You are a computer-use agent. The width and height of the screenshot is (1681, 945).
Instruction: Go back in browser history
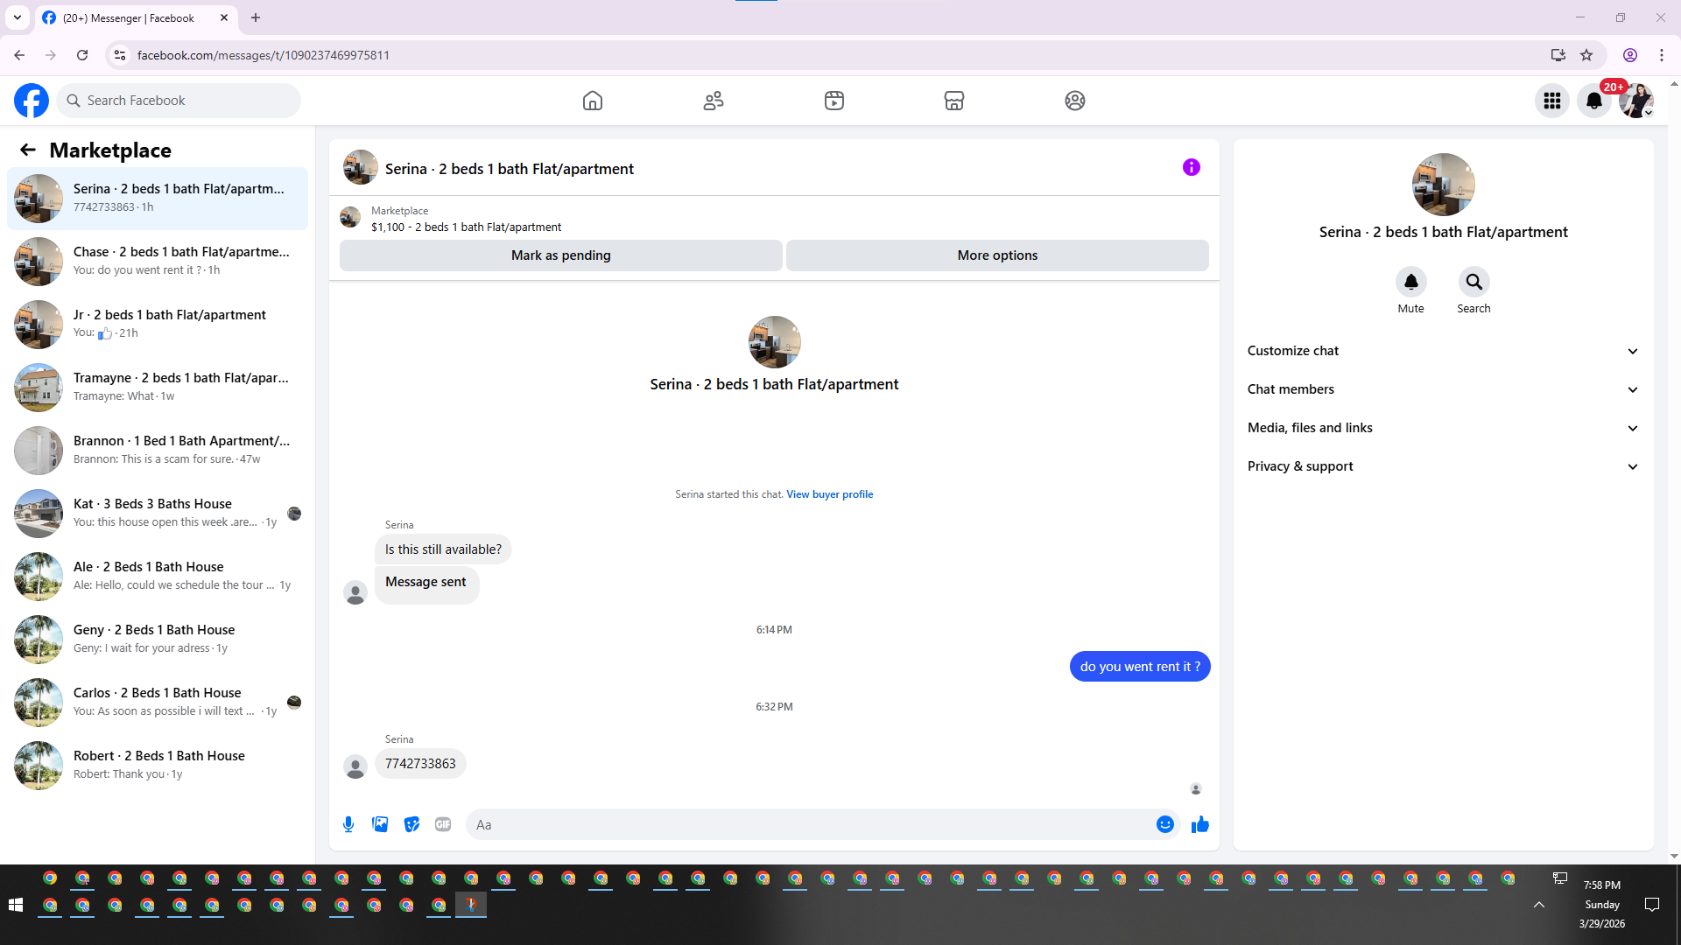pyautogui.click(x=19, y=55)
